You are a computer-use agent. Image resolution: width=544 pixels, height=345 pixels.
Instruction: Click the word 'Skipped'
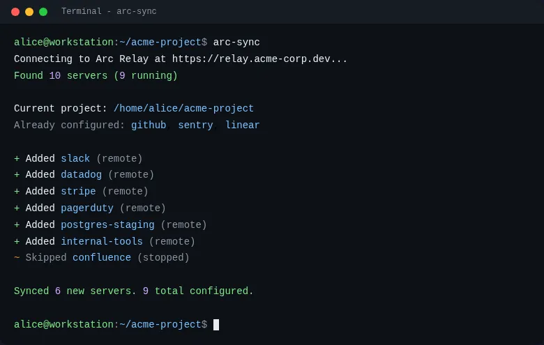tap(46, 258)
